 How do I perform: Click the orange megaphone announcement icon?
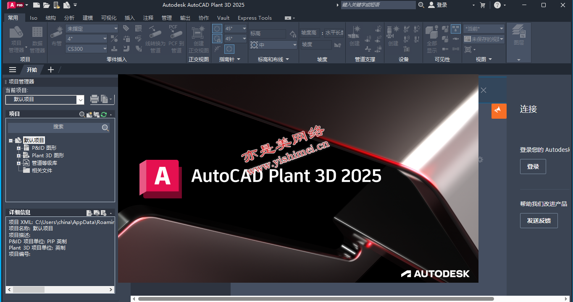(x=499, y=111)
